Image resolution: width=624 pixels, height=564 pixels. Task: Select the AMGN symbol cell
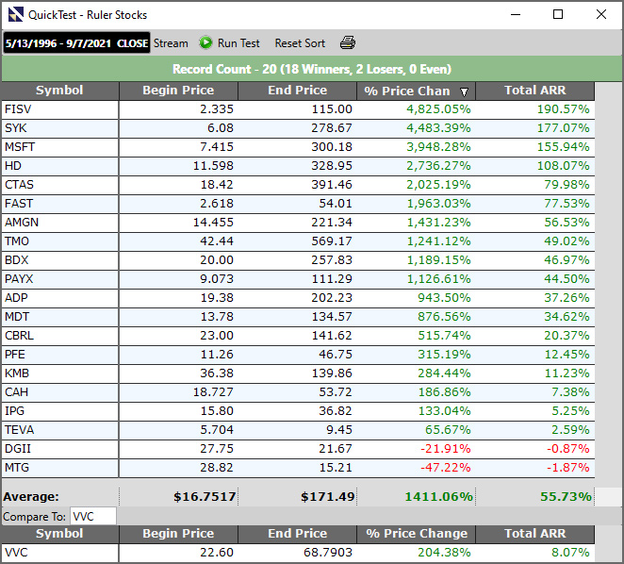(59, 223)
